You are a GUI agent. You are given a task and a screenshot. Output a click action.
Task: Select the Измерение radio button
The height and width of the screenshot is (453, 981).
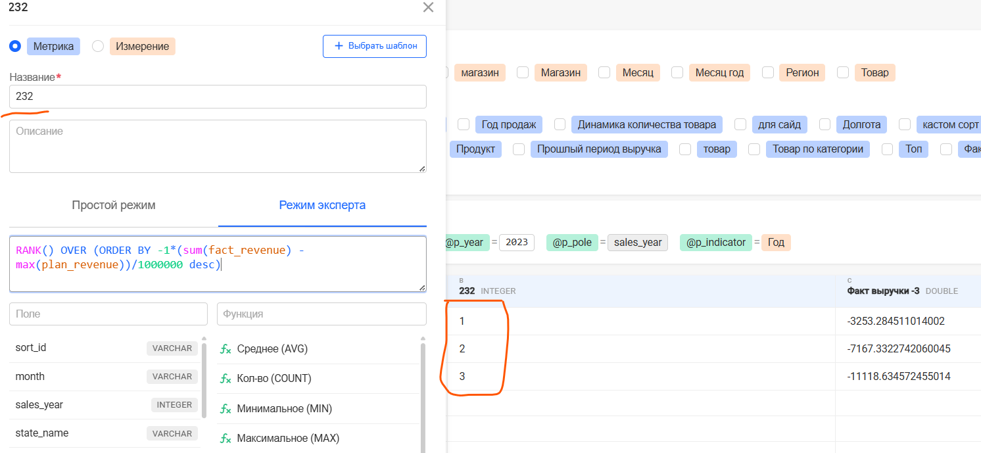pos(98,46)
